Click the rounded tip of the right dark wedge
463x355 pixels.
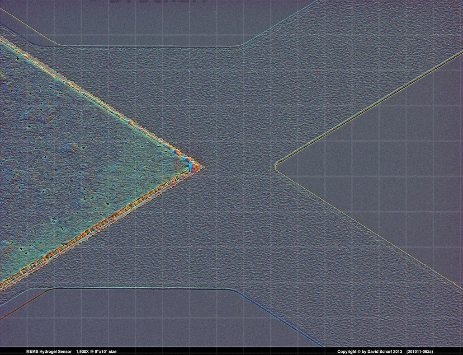(276, 167)
